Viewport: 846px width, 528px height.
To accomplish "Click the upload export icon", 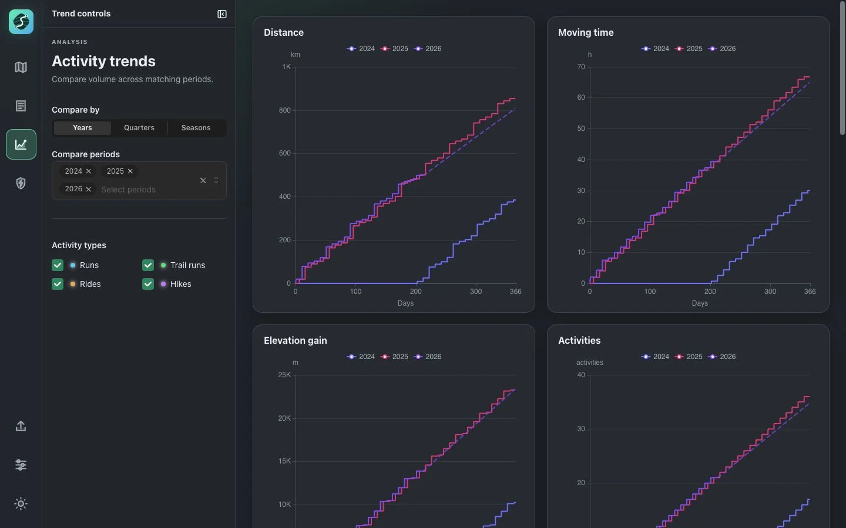I will (x=21, y=427).
